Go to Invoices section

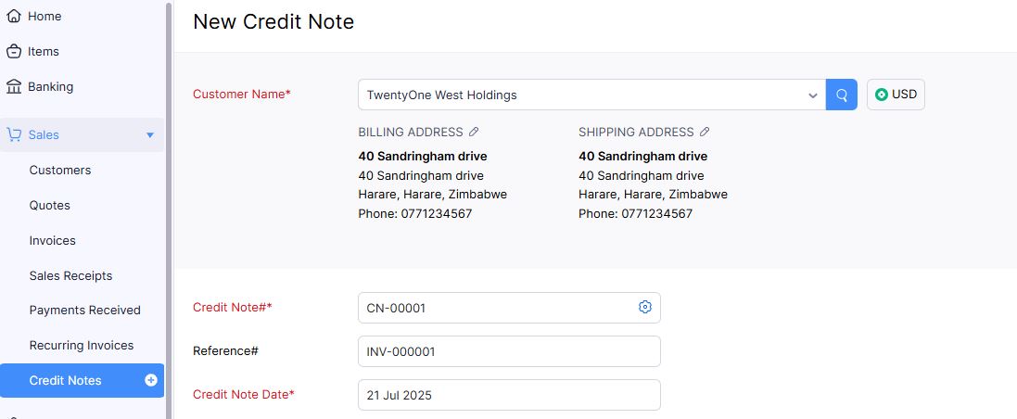tap(53, 241)
